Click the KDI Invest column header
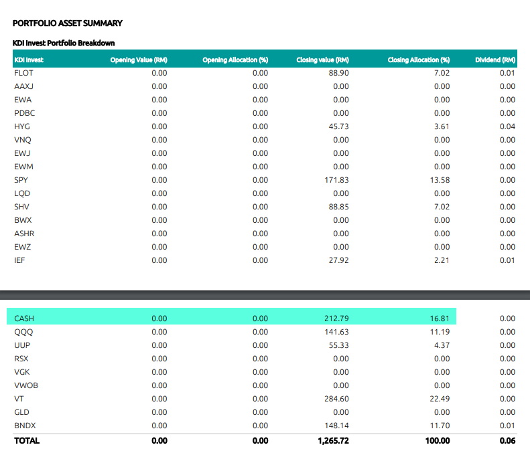This screenshot has height=455, width=530. (x=29, y=60)
